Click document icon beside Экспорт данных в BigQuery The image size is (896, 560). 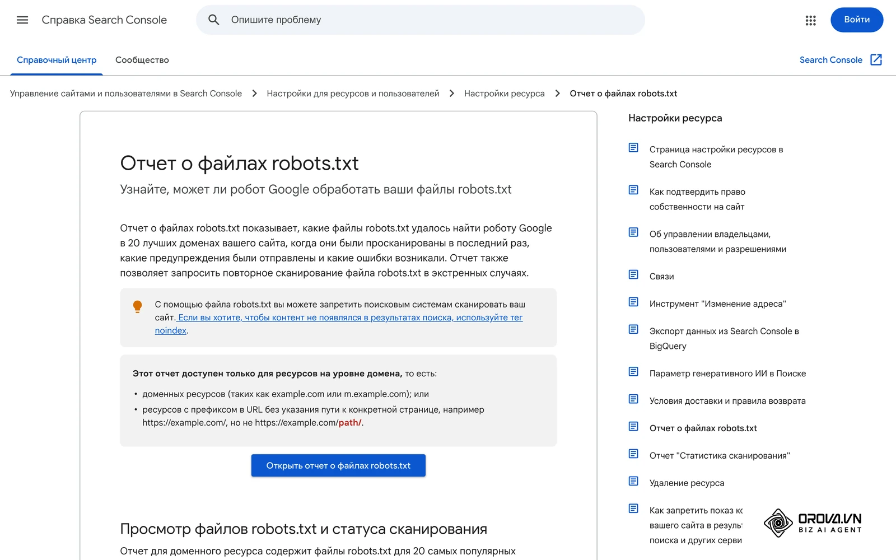click(x=633, y=329)
